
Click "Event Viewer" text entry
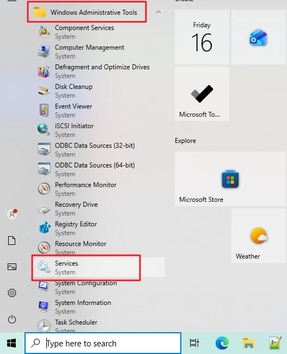pos(74,106)
